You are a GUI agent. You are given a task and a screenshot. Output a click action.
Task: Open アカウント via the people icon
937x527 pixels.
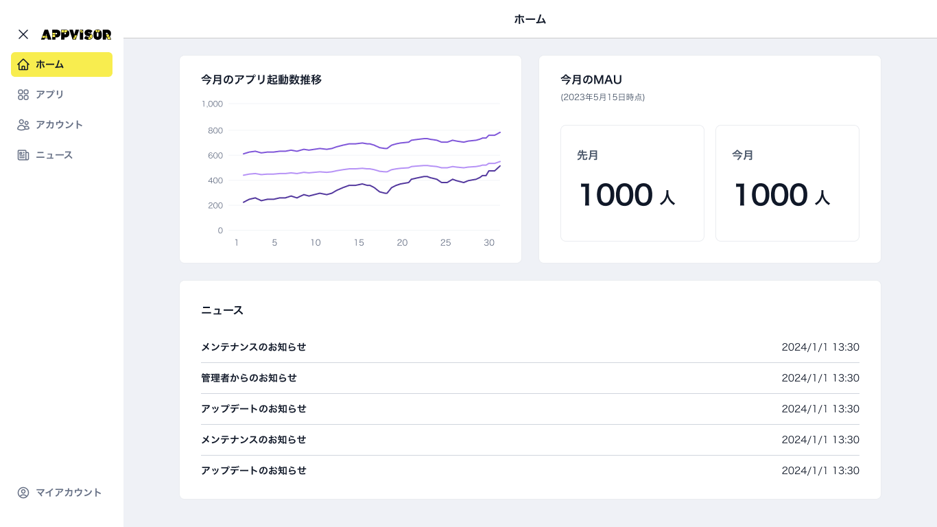[23, 125]
